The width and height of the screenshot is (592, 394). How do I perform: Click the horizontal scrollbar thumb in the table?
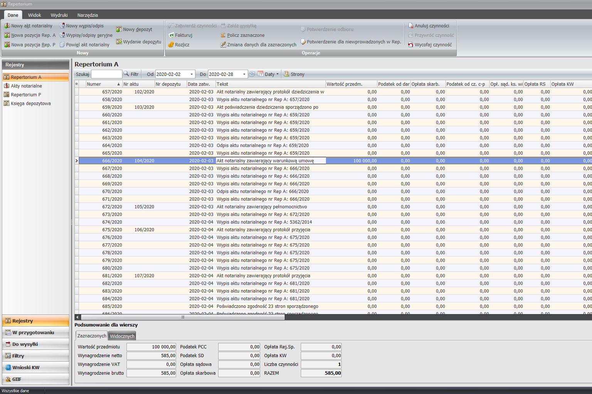tap(183, 317)
